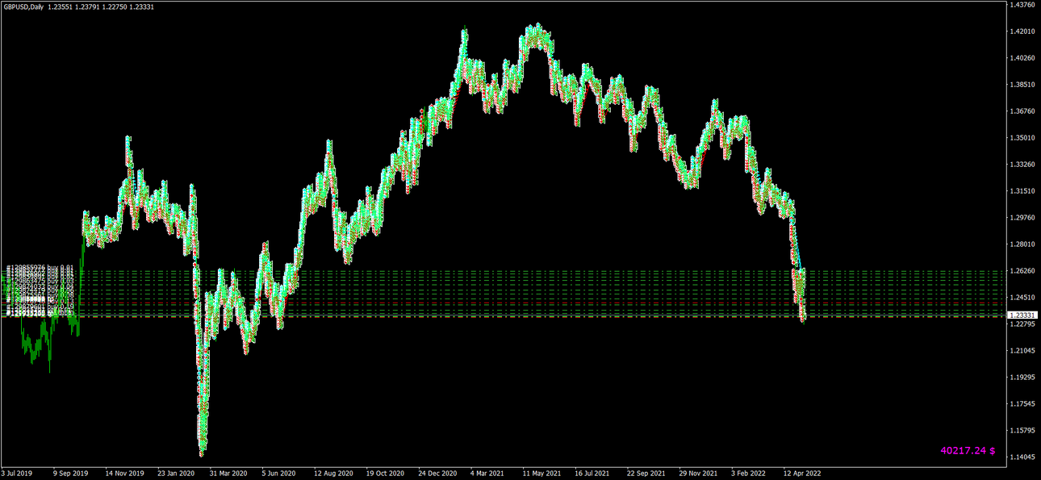Click the 1.38510 price axis label

(x=1022, y=85)
